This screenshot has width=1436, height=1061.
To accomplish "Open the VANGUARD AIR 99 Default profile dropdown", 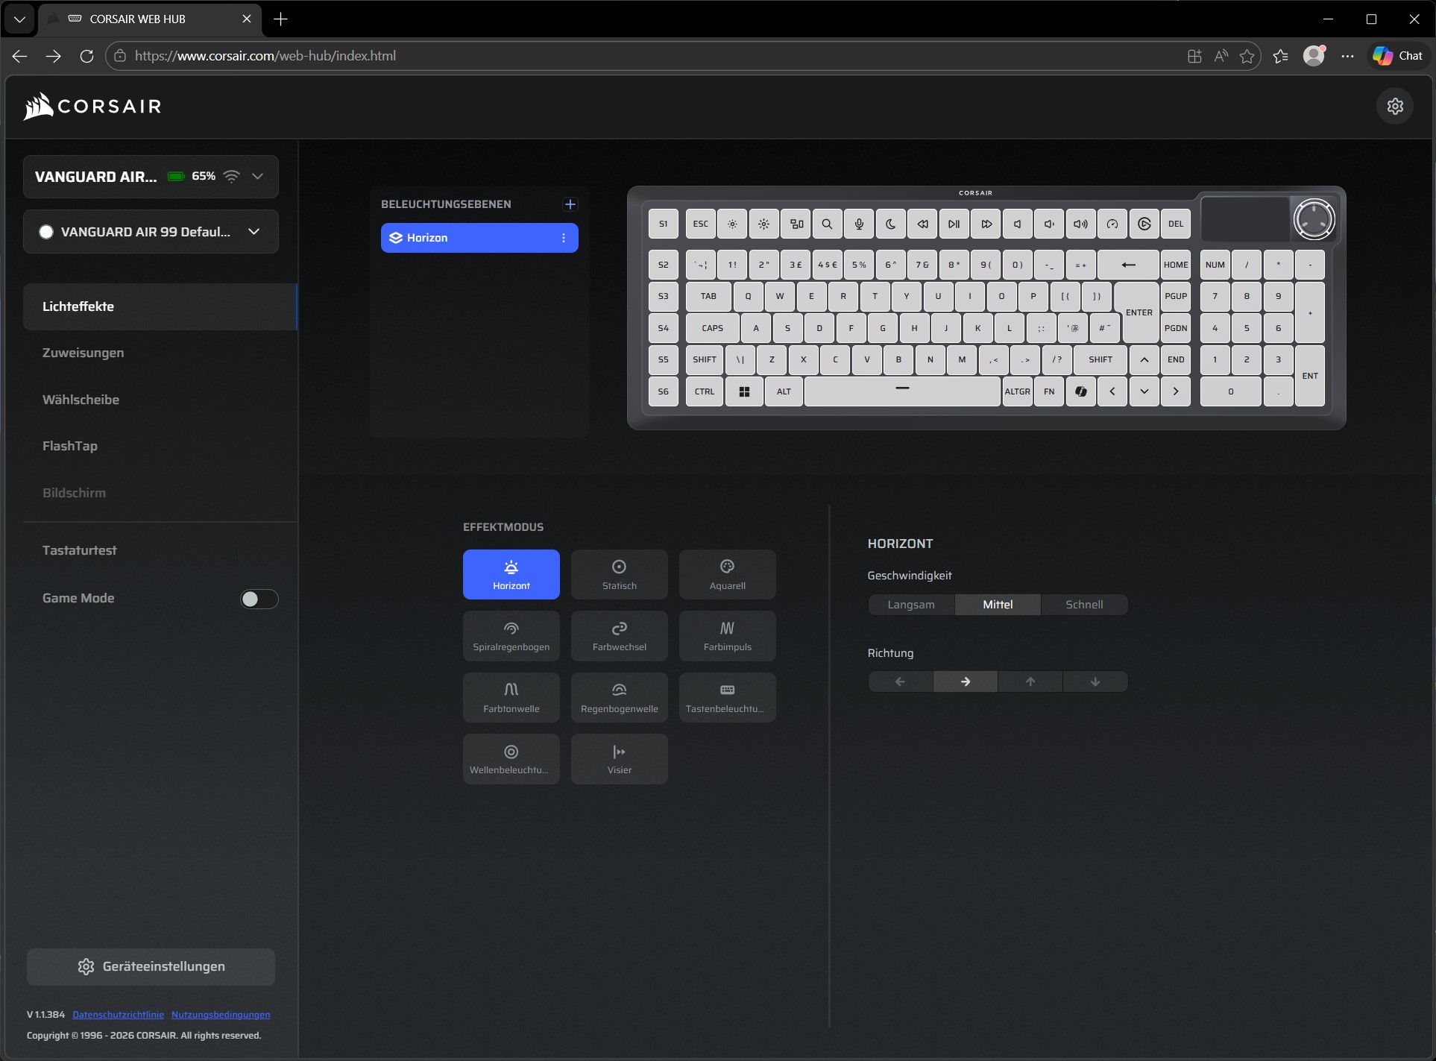I will pyautogui.click(x=253, y=232).
